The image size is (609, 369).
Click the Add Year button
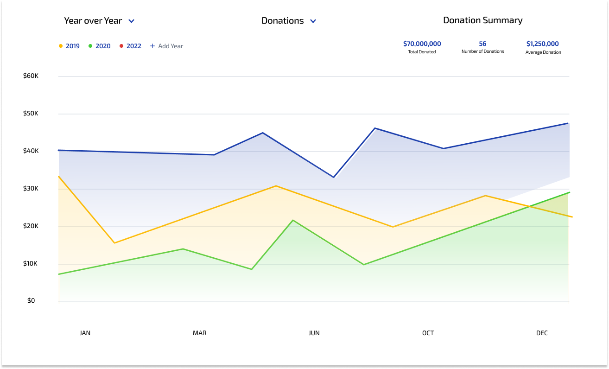pyautogui.click(x=166, y=46)
